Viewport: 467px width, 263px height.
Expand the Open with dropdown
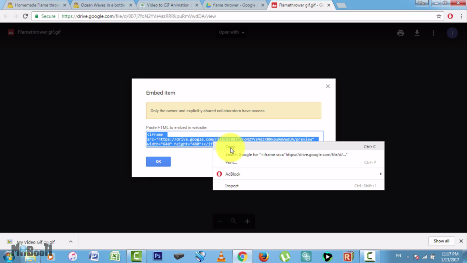click(232, 32)
